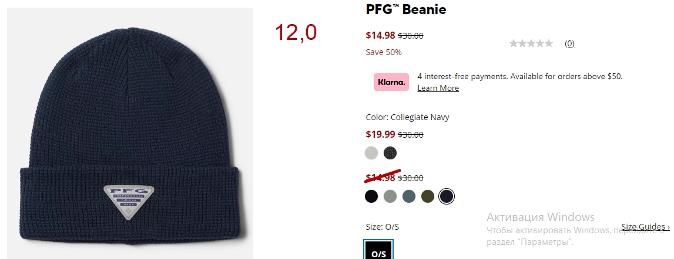The width and height of the screenshot is (674, 259).
Task: Click the red 12,0 annotation text
Action: (x=296, y=32)
